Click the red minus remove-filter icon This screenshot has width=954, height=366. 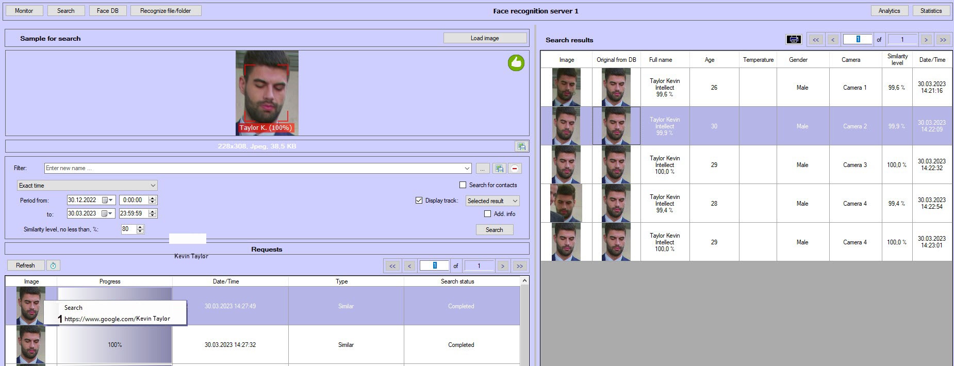[x=514, y=169]
